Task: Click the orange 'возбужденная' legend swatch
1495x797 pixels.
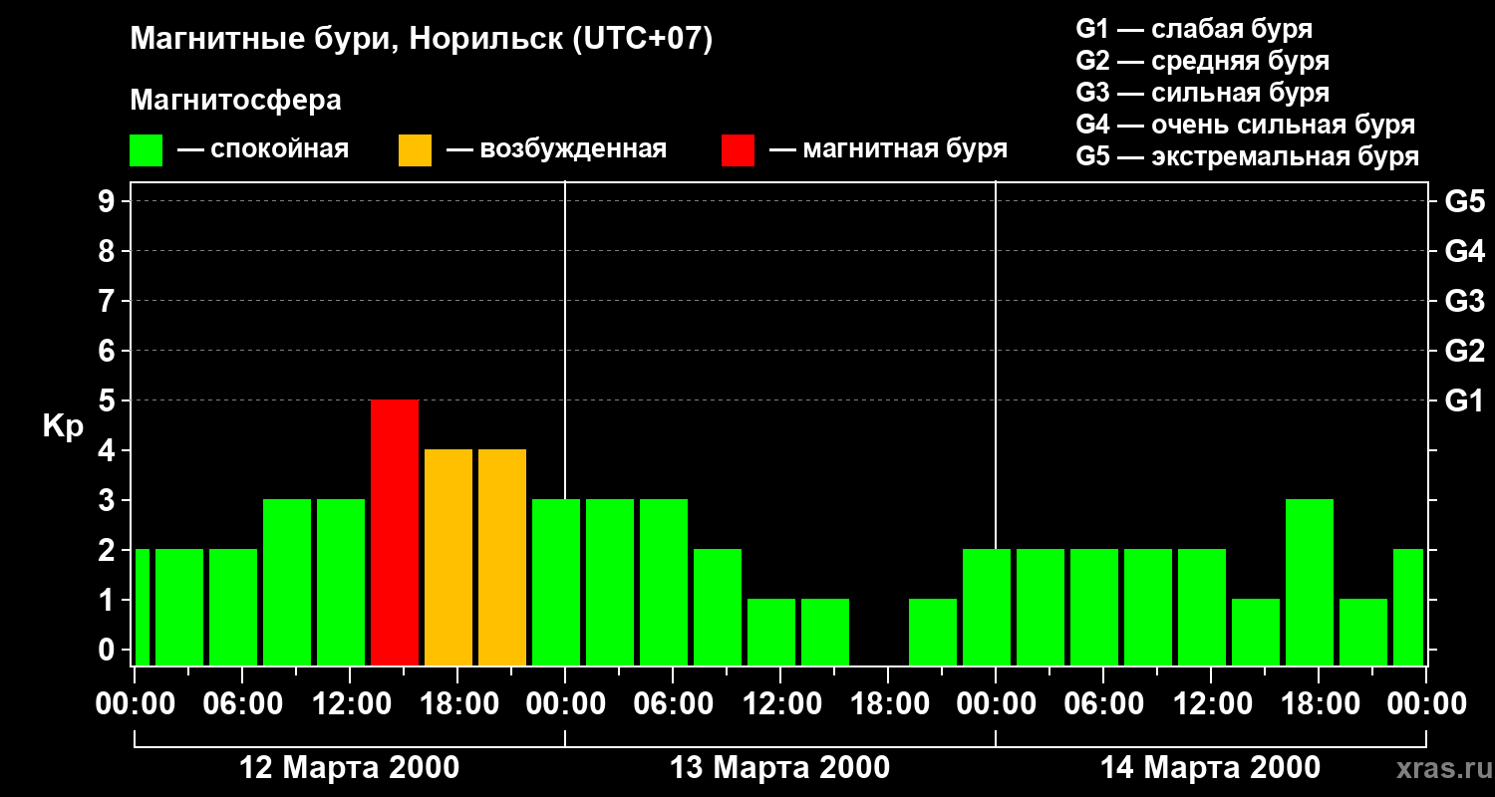Action: tap(415, 150)
